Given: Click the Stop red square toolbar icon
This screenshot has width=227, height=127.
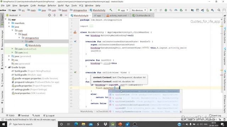Looking at the screenshot, I should point(186,10).
